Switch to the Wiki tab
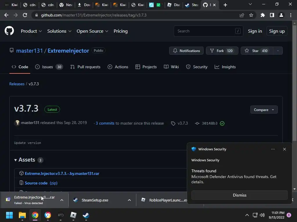Screen dimensions: 297x222 point(171,67)
